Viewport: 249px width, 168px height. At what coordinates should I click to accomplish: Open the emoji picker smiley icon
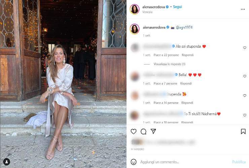[x=134, y=162]
